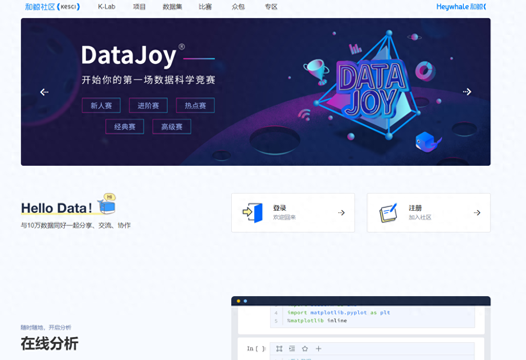
Task: Select the 高级赛 banner button
Action: [x=172, y=127]
